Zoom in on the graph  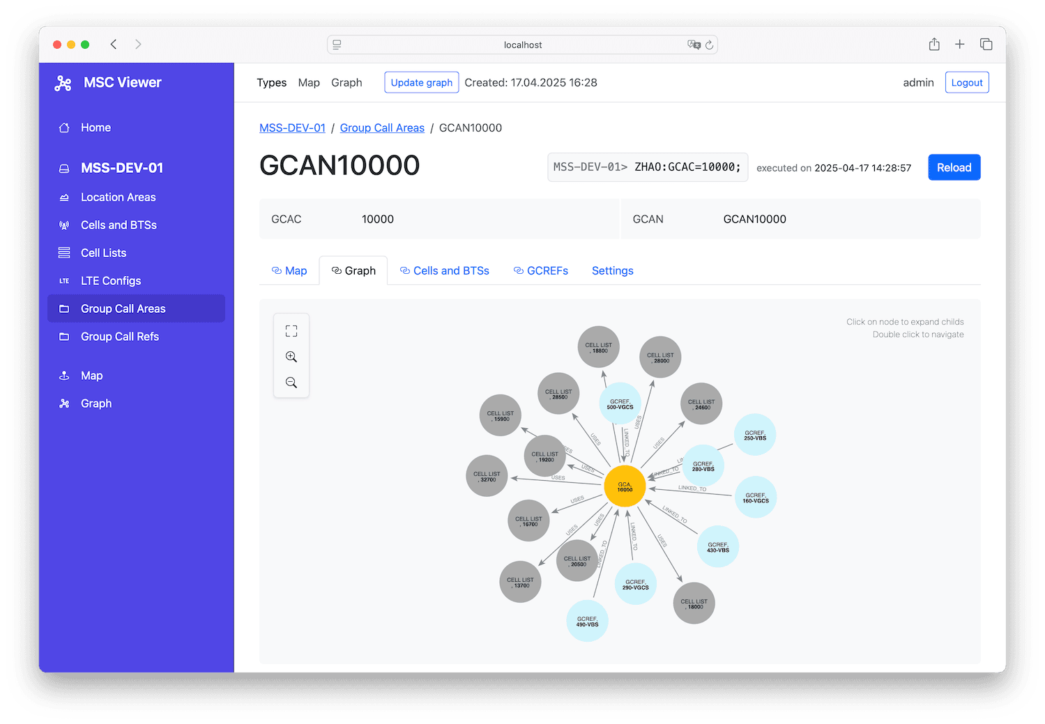291,357
